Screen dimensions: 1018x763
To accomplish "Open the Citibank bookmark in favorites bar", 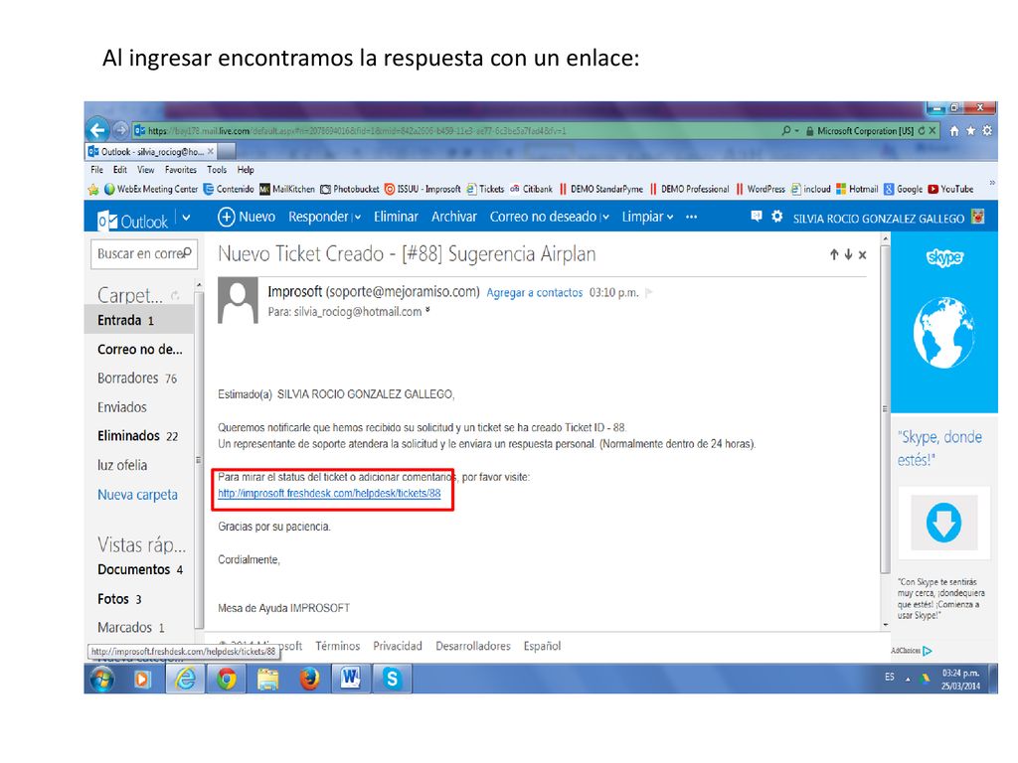I will pos(532,190).
